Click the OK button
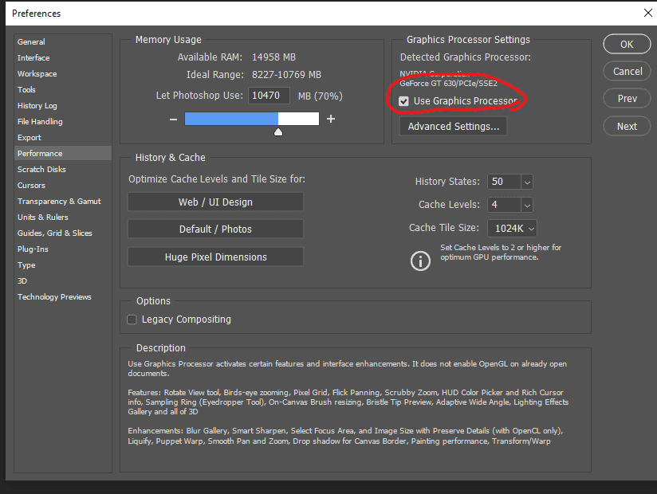The width and height of the screenshot is (657, 494). (x=627, y=45)
